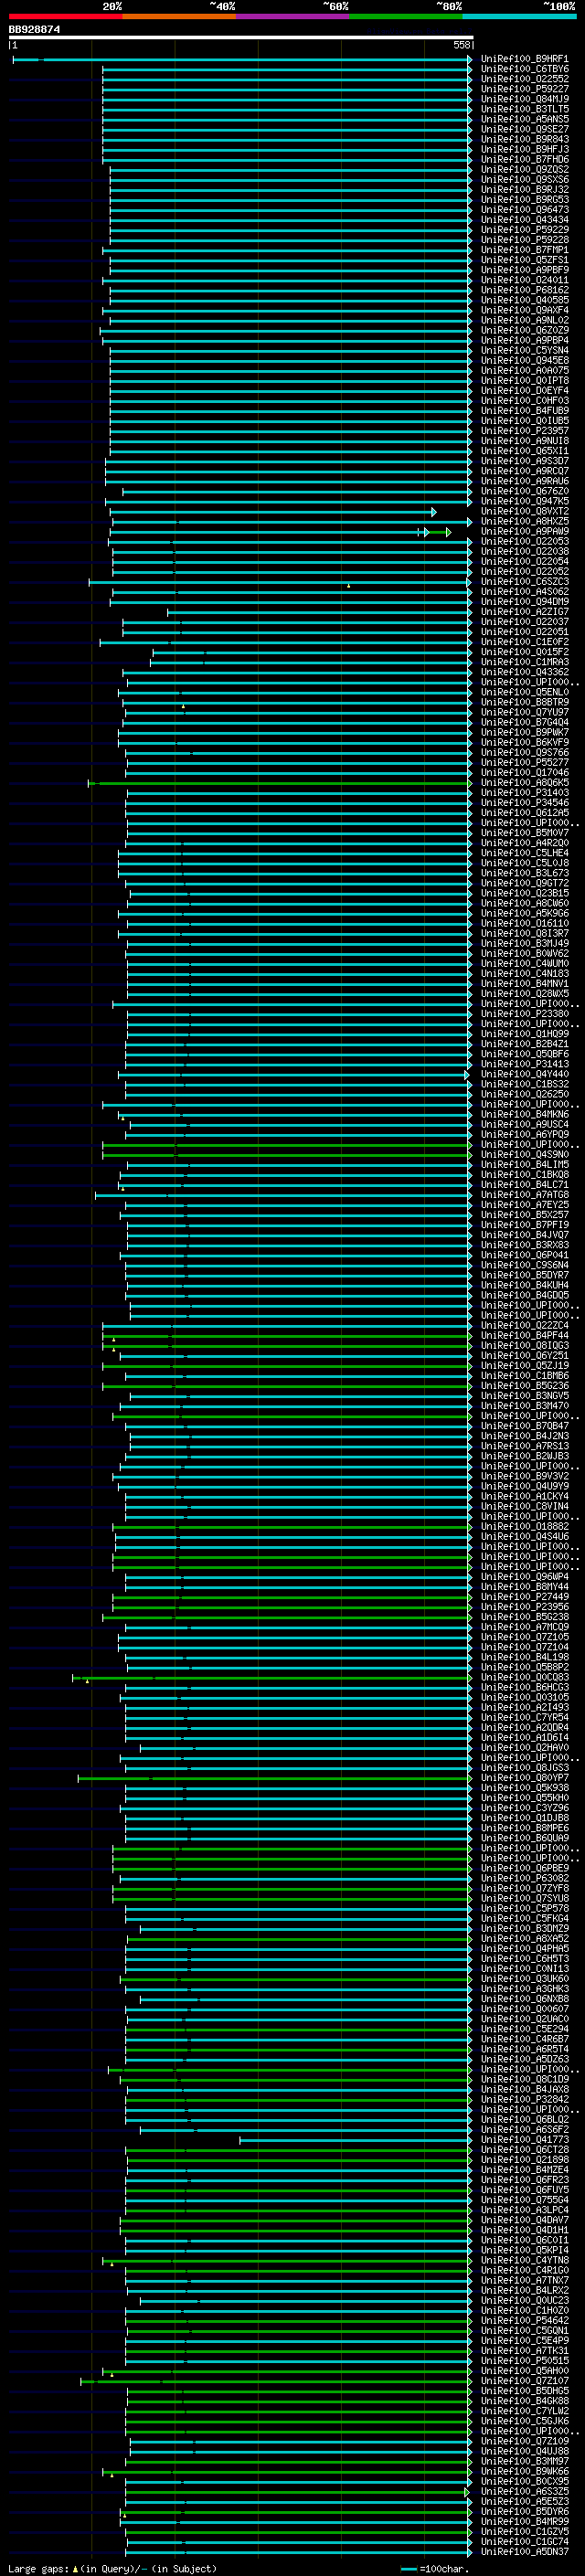Select label UniRef100_P31403

point(524,793)
